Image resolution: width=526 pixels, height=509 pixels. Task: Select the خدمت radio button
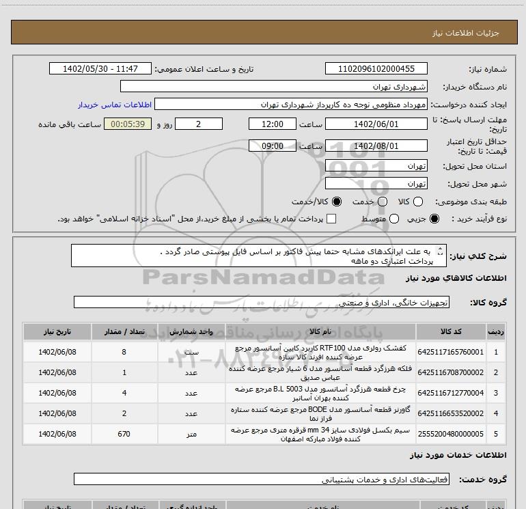pos(383,202)
